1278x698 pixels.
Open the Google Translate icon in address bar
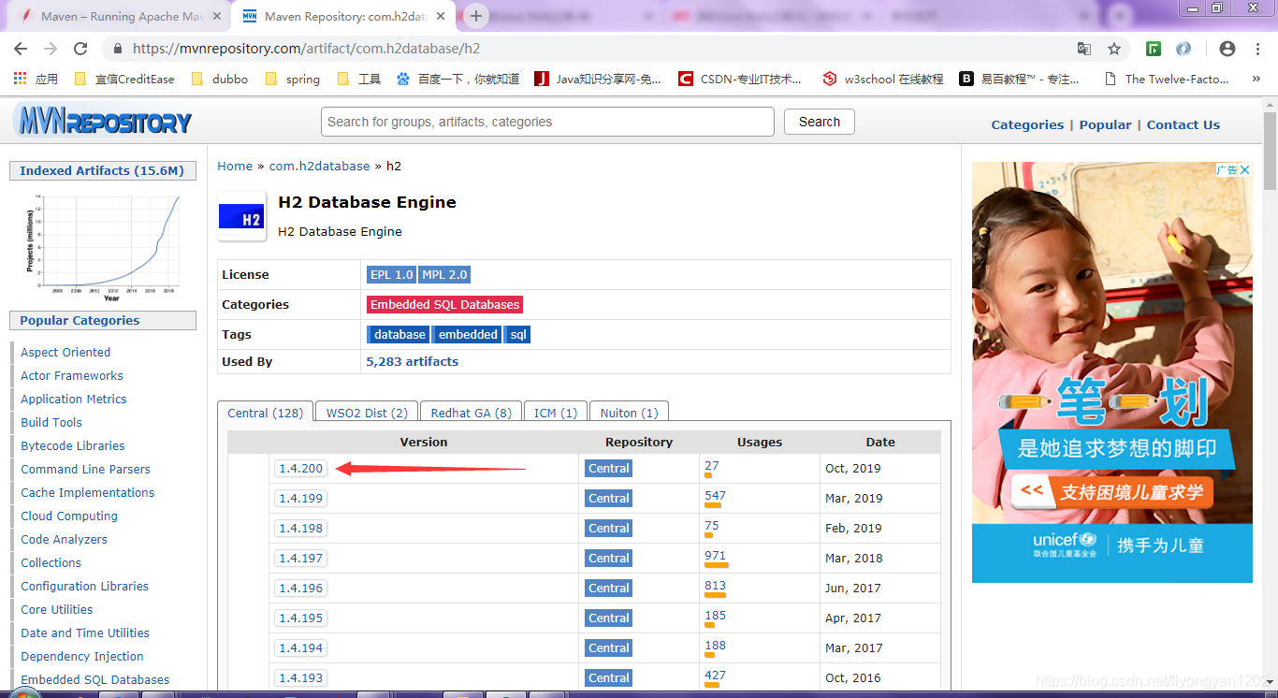pos(1084,49)
